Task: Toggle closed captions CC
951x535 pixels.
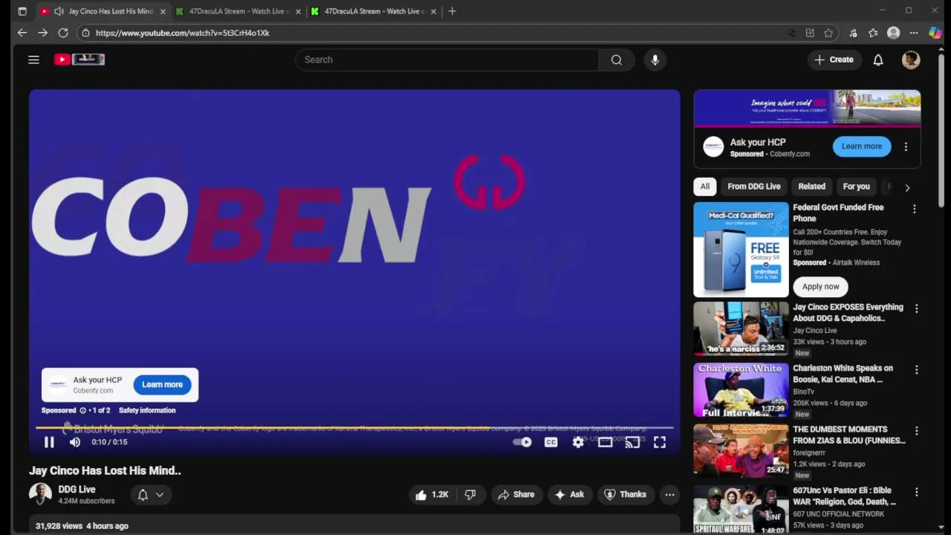Action: click(551, 442)
